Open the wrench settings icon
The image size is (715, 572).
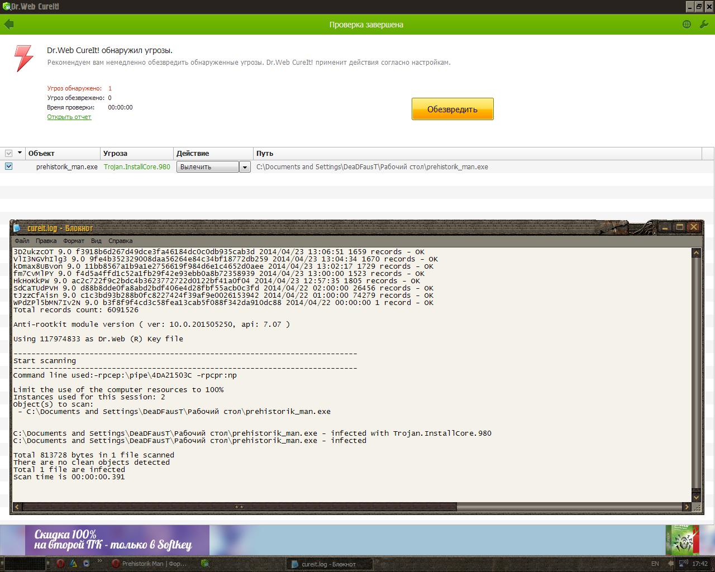click(x=704, y=25)
